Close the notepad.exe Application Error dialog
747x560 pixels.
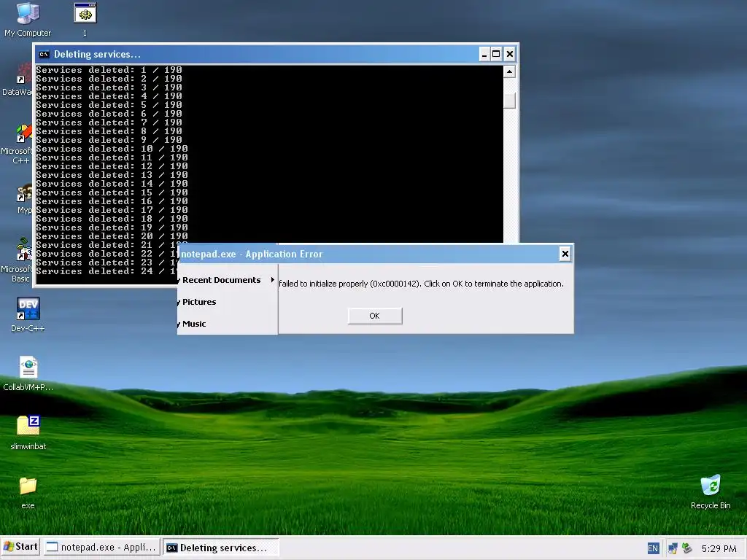point(565,254)
